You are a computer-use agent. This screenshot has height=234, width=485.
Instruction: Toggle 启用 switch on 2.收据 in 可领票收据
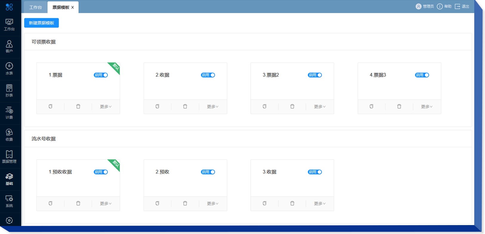click(x=208, y=75)
